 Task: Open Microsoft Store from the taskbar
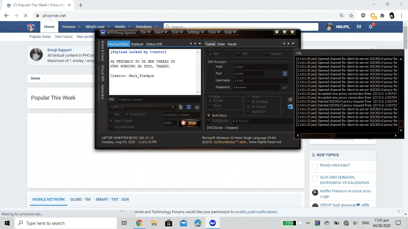(168, 223)
